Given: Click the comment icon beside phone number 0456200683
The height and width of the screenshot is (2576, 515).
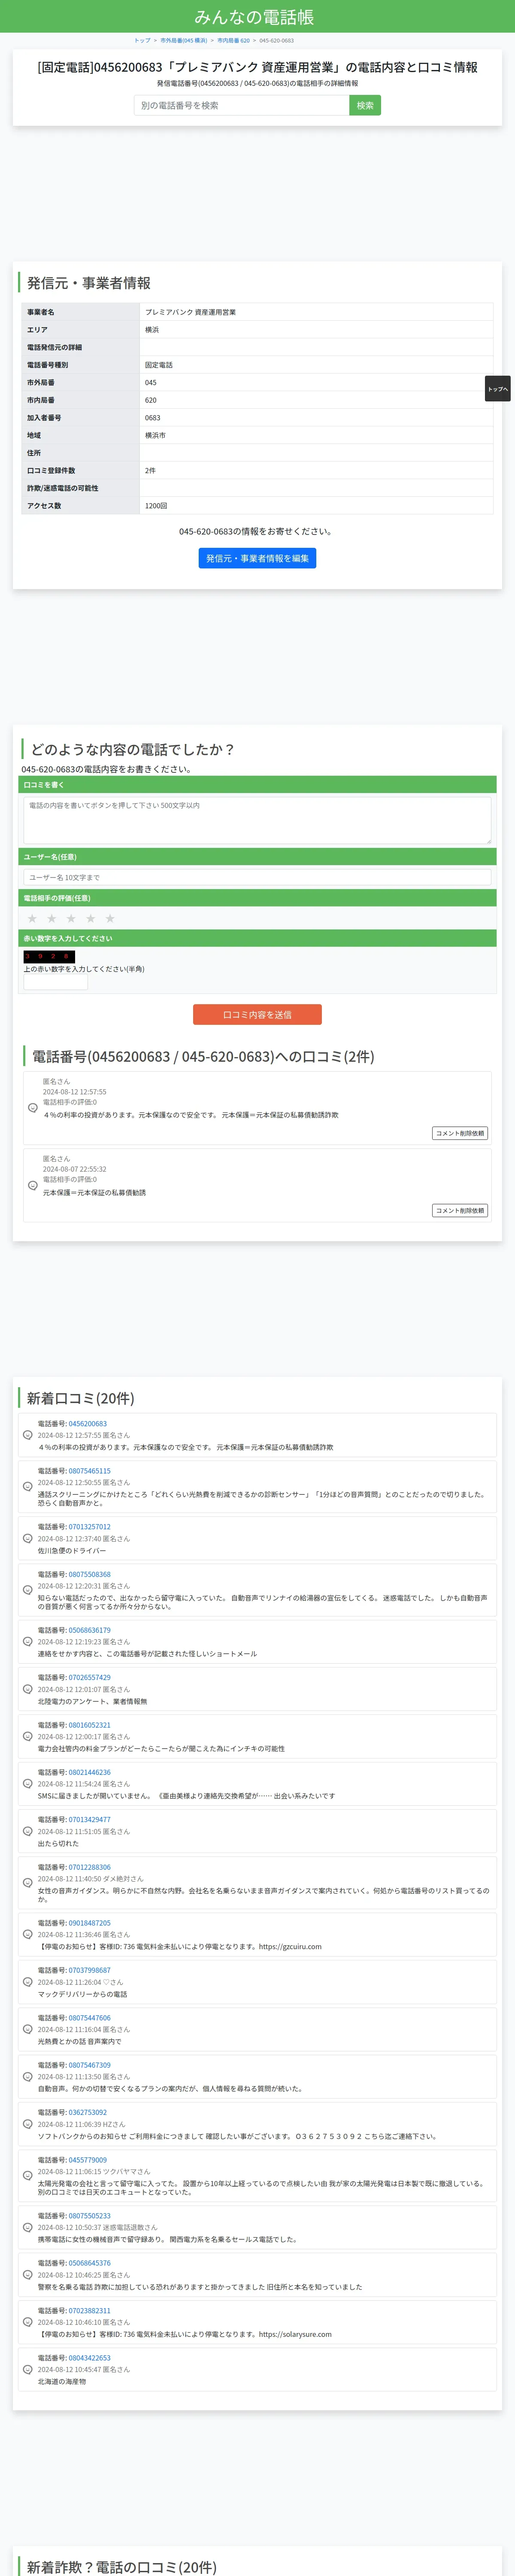Looking at the screenshot, I should [28, 1435].
